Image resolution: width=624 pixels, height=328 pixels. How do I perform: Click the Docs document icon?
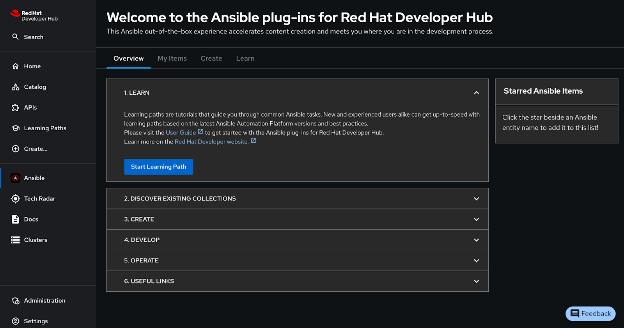click(x=16, y=220)
